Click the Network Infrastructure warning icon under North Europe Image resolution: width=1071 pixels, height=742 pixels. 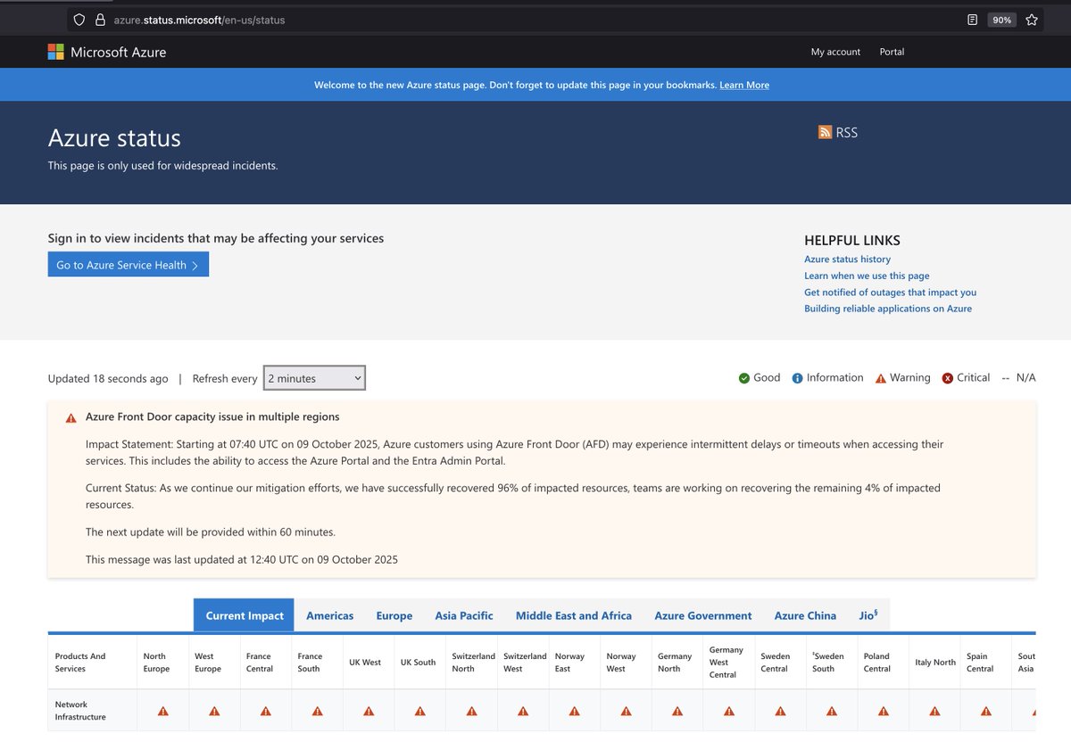pyautogui.click(x=162, y=711)
